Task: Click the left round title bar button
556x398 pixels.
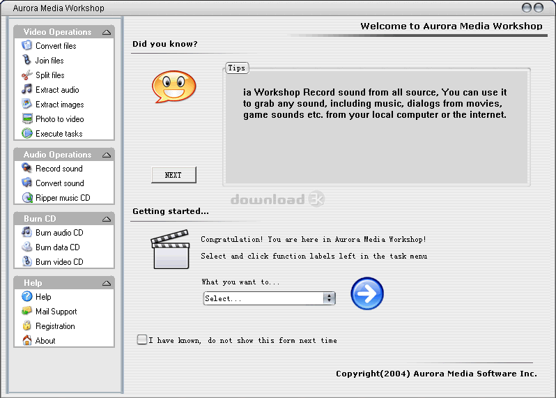Action: [527, 8]
